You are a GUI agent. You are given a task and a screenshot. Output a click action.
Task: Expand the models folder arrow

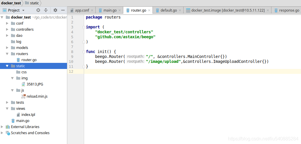click(7, 48)
